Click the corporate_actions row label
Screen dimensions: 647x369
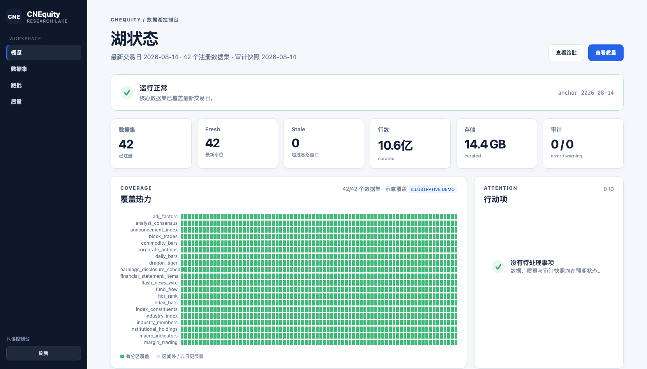(157, 250)
